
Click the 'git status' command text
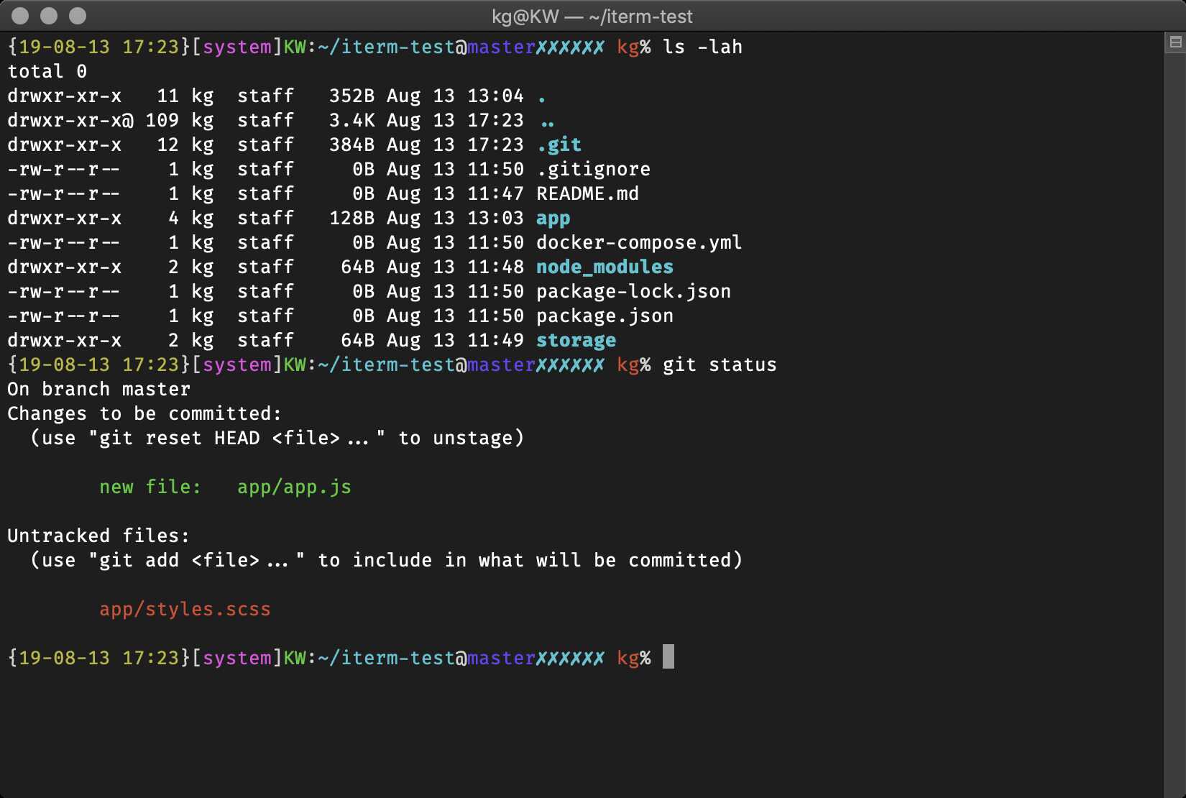(720, 365)
